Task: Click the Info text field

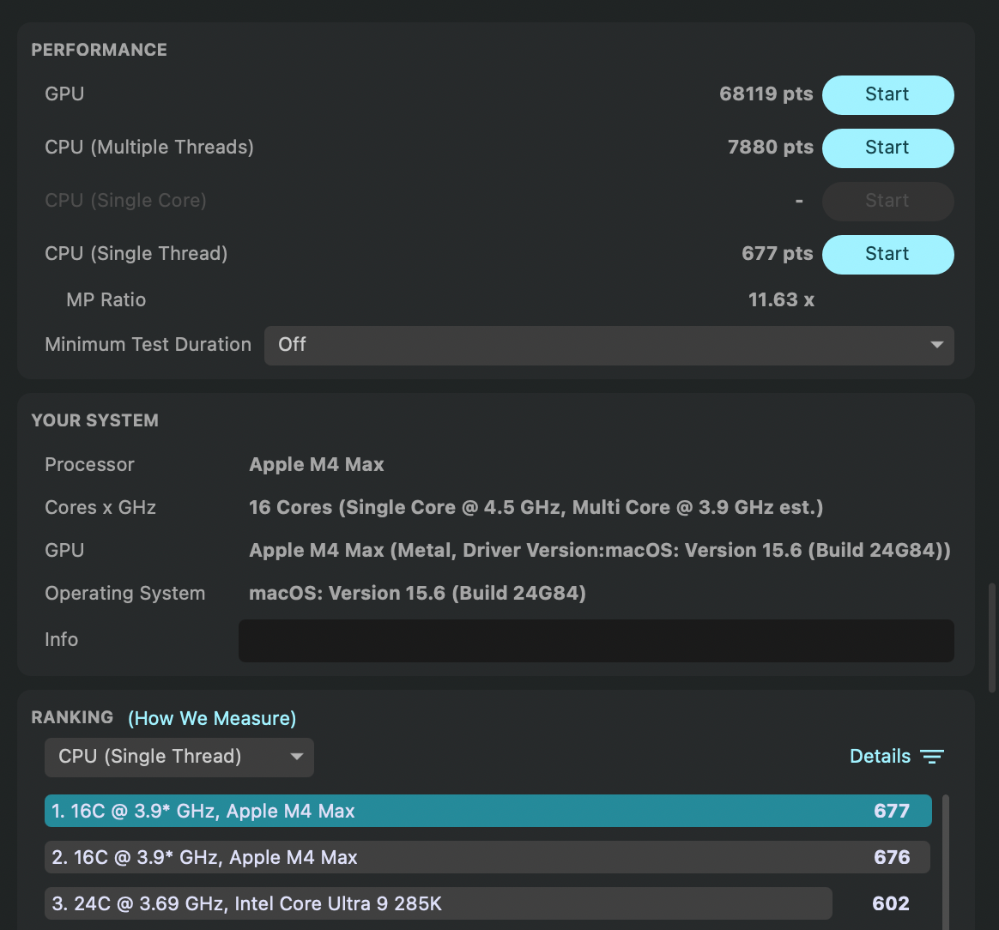Action: click(x=596, y=640)
